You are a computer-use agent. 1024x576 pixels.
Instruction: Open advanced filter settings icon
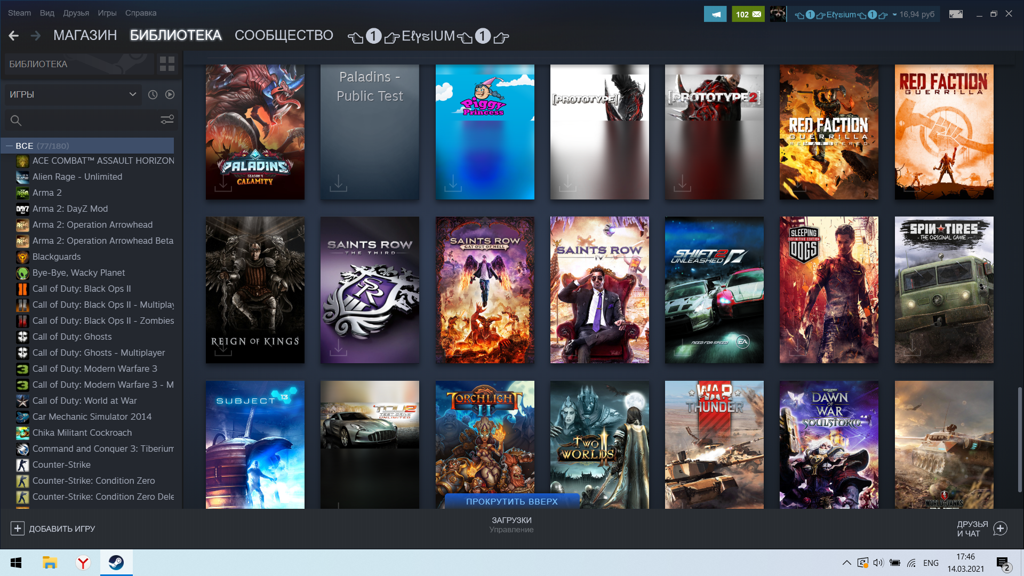[167, 120]
